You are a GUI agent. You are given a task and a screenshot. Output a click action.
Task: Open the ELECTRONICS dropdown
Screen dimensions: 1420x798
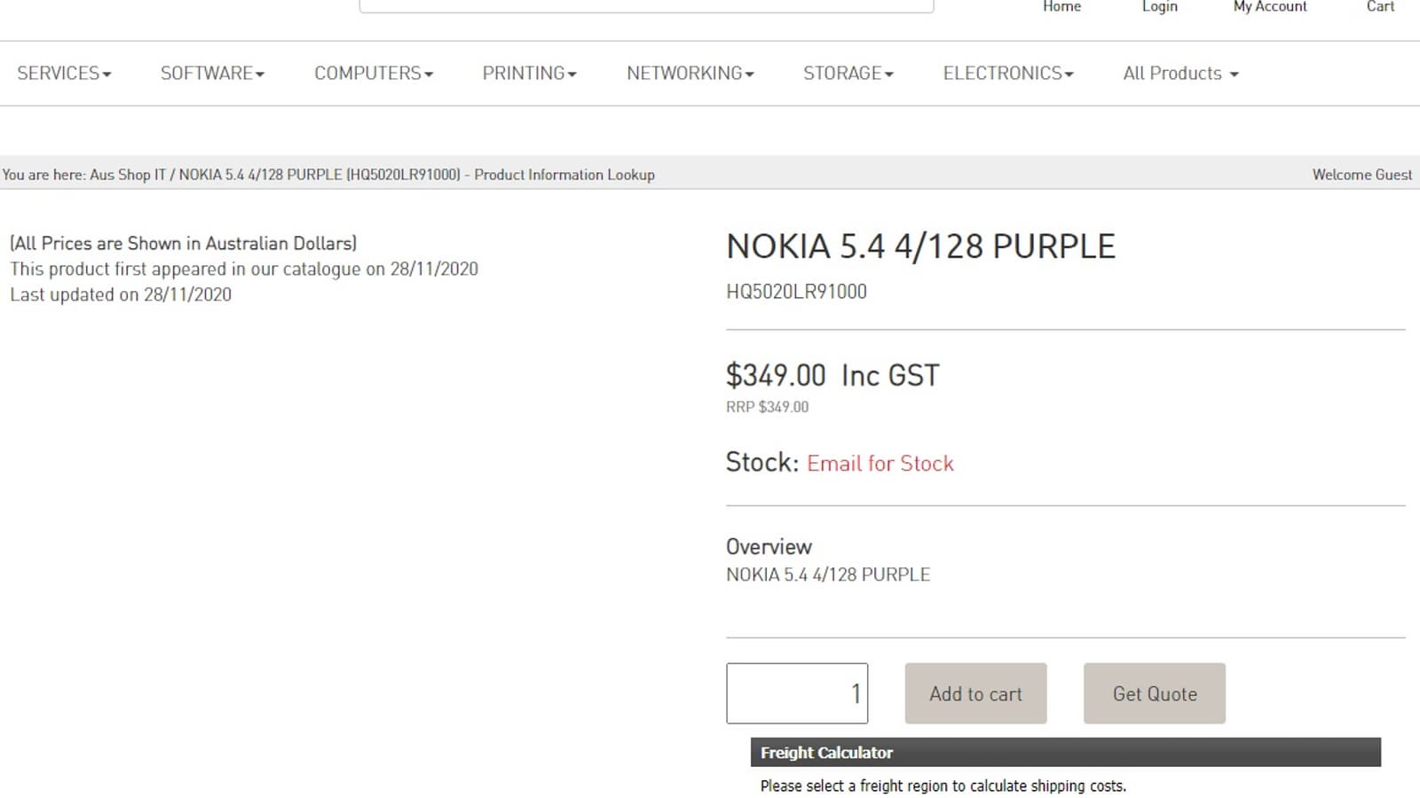(x=1007, y=74)
